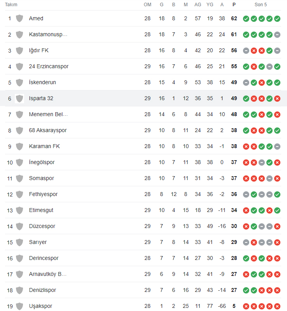Click the P points column header
Image resolution: width=287 pixels, height=311 pixels.
click(x=234, y=5)
